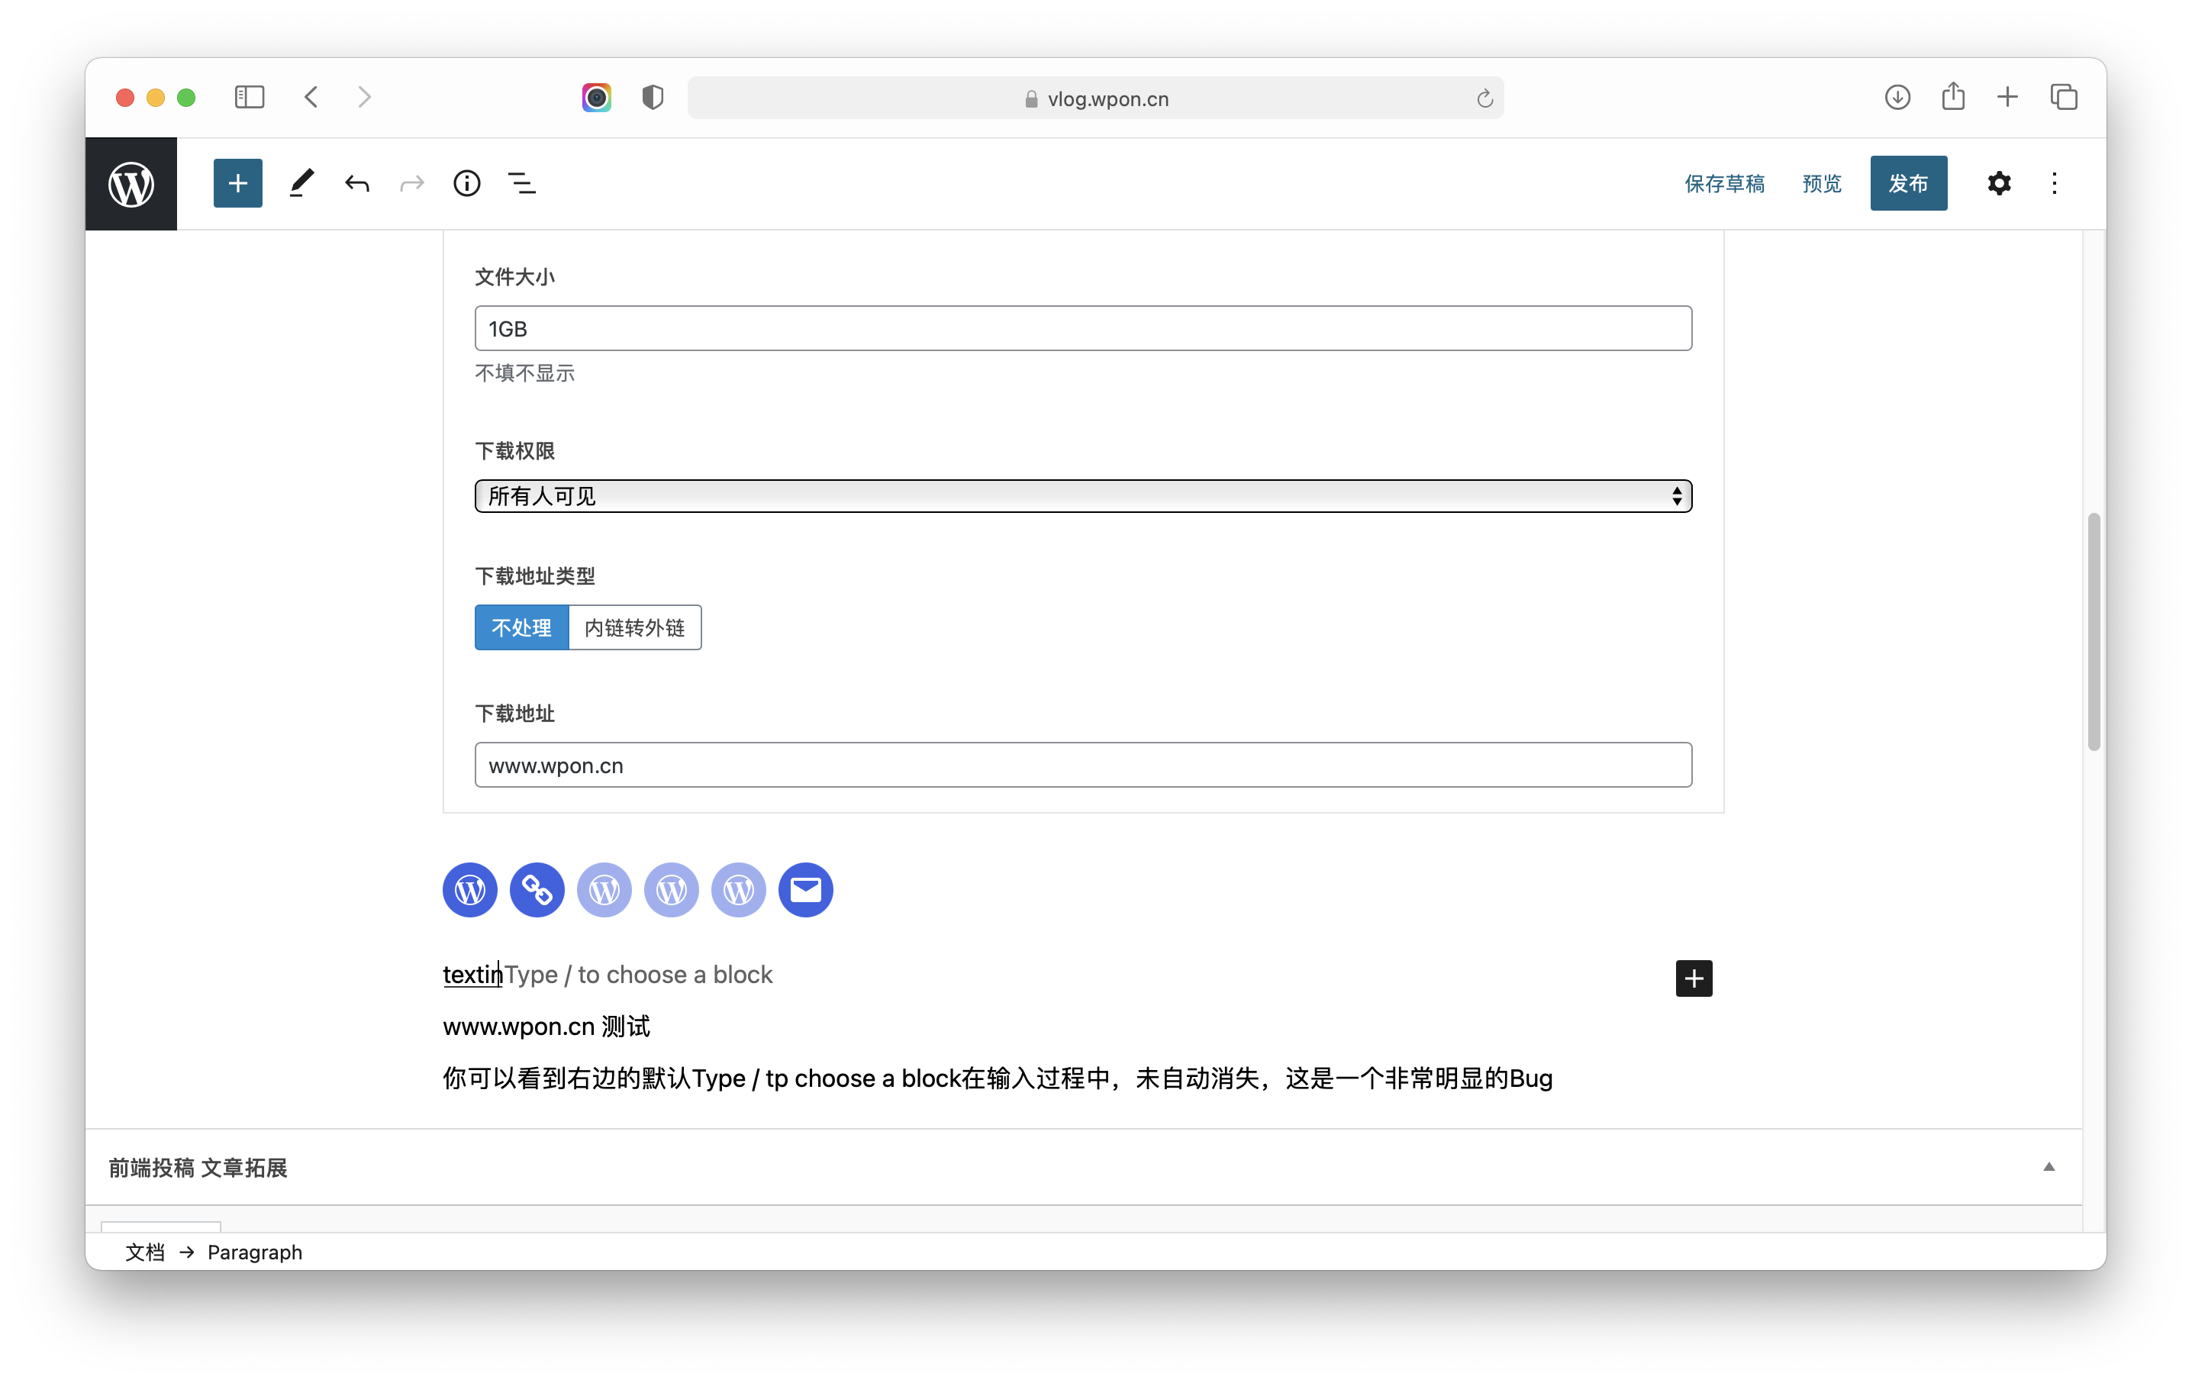Click the Safari share icon

[1952, 96]
